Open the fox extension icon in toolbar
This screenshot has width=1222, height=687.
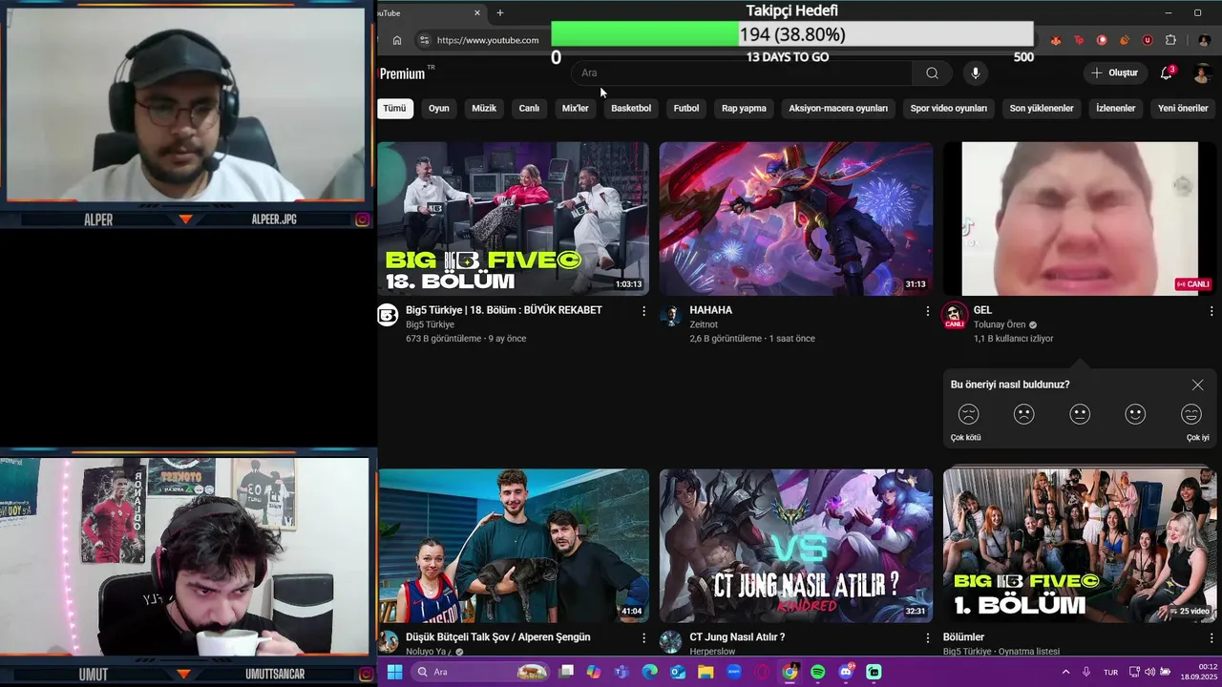click(1056, 40)
